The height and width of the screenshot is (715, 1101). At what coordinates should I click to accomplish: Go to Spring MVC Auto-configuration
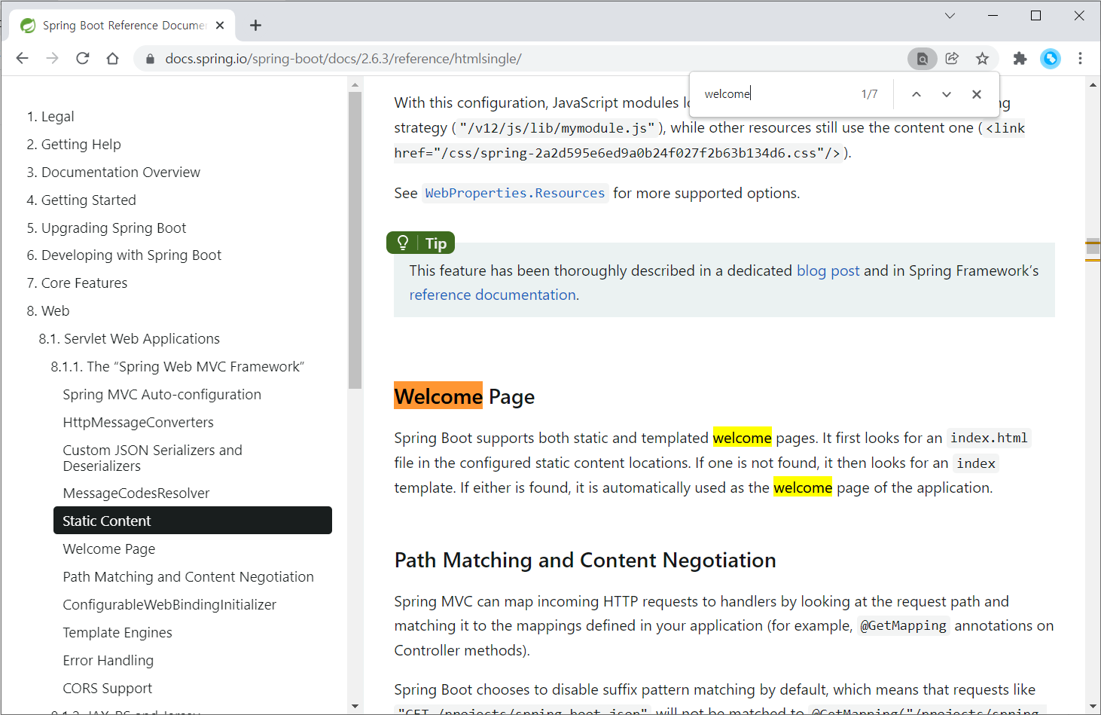coord(162,395)
